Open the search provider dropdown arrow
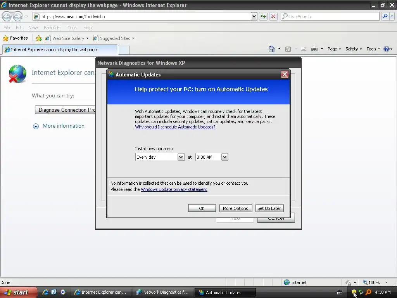The width and height of the screenshot is (397, 298). tap(392, 16)
